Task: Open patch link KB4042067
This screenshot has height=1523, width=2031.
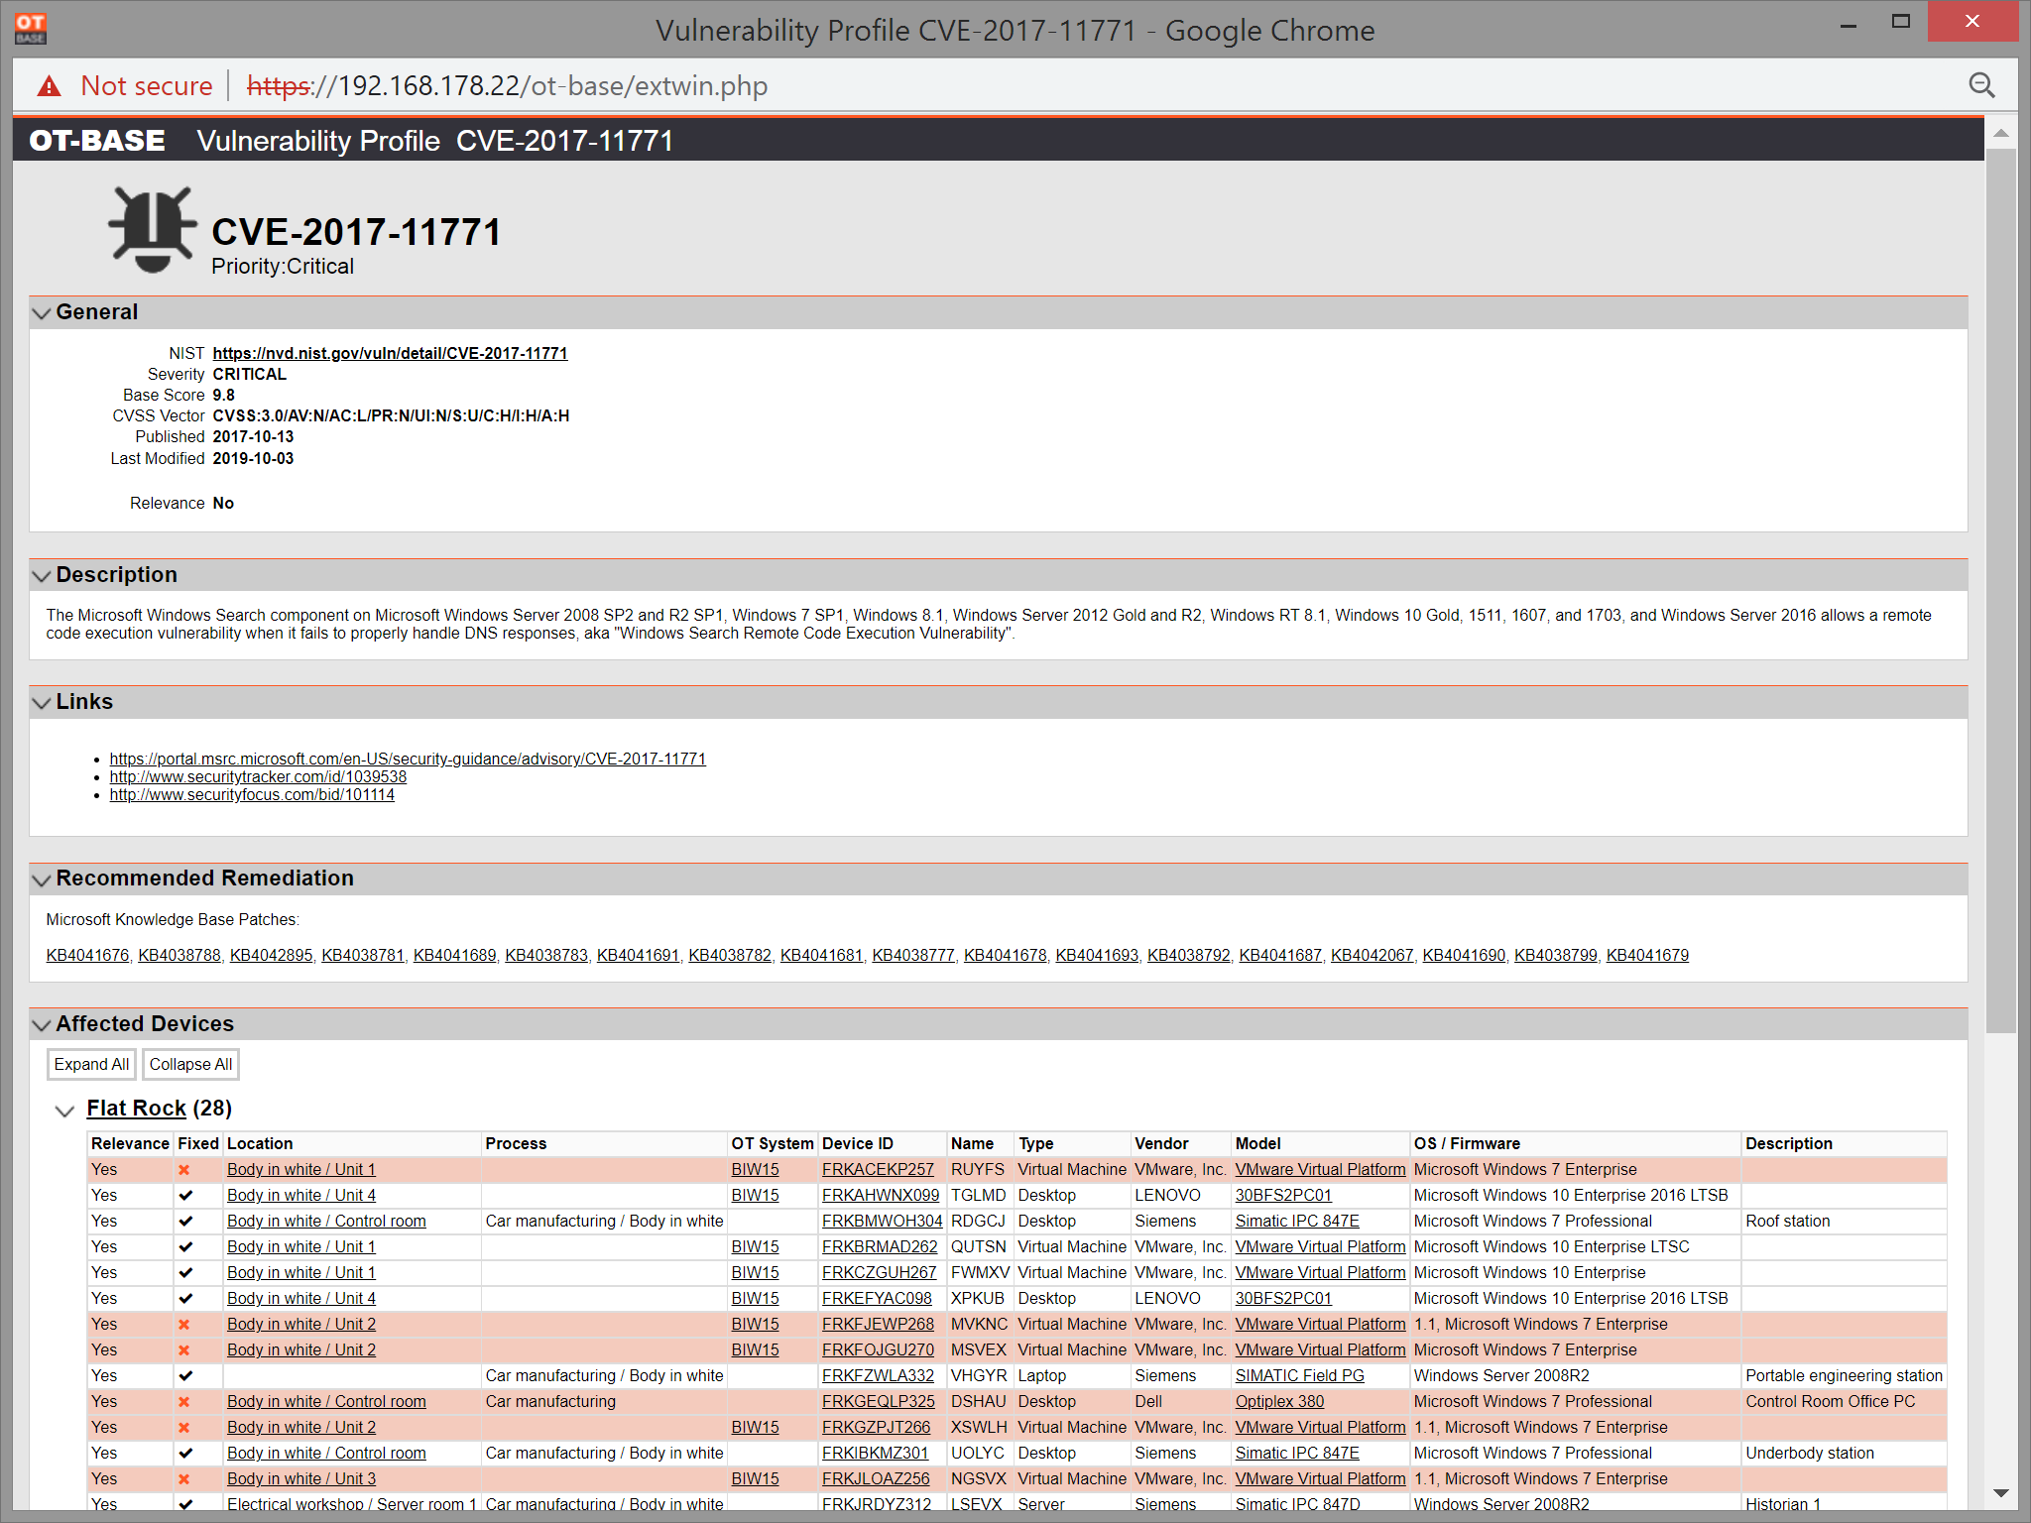Action: pyautogui.click(x=1372, y=956)
